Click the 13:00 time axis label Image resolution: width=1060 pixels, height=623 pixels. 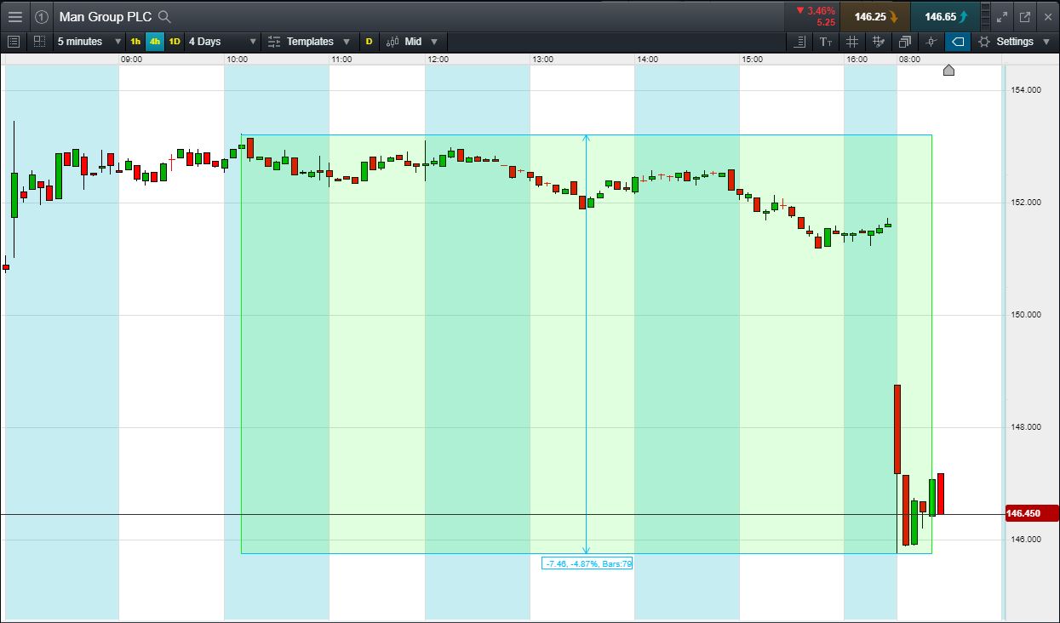(x=542, y=60)
